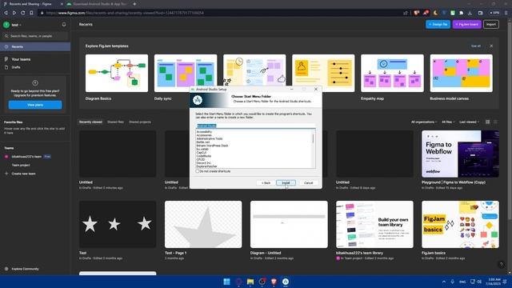512x288 pixels.
Task: Switch to list view icon
Action: point(495,122)
